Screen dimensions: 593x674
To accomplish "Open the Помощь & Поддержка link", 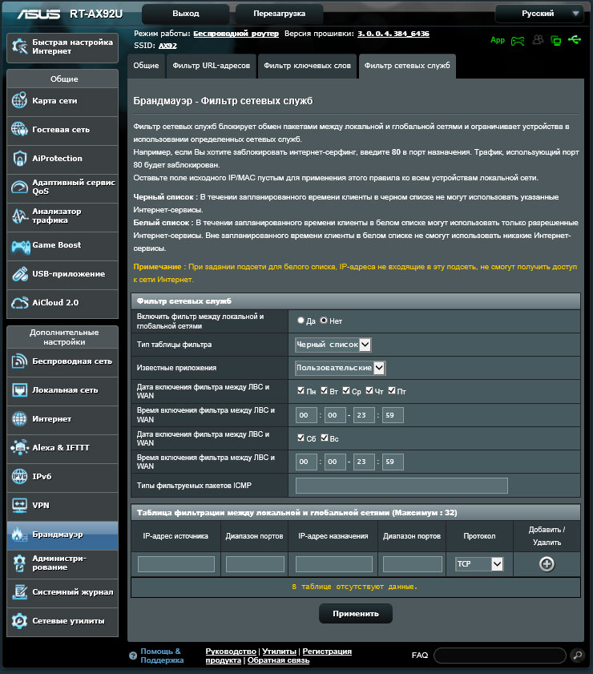I will point(162,656).
